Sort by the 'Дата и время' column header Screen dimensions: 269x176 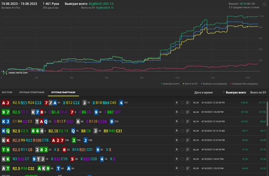coord(203,92)
